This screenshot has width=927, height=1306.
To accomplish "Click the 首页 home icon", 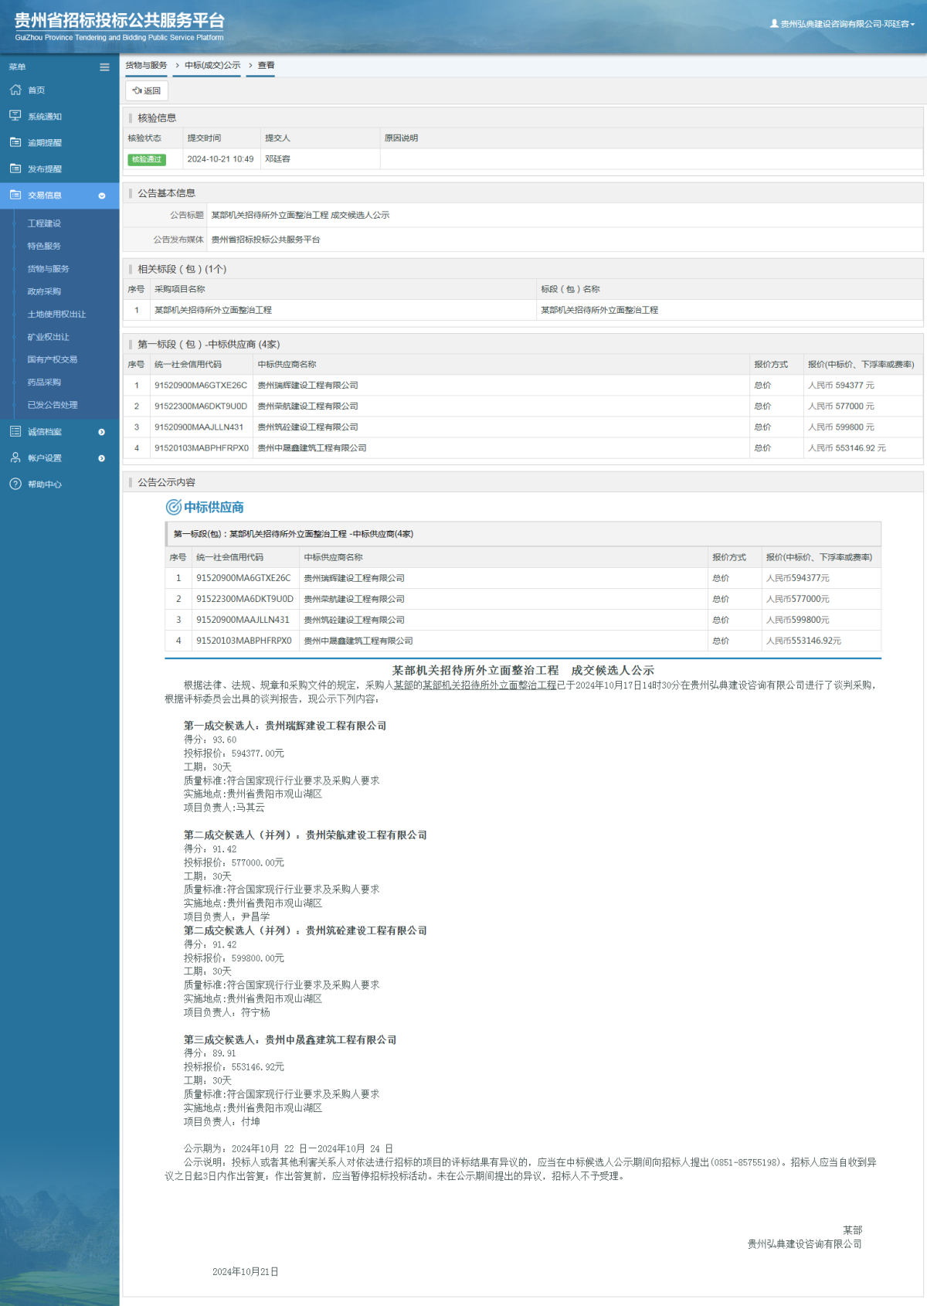I will pos(15,90).
